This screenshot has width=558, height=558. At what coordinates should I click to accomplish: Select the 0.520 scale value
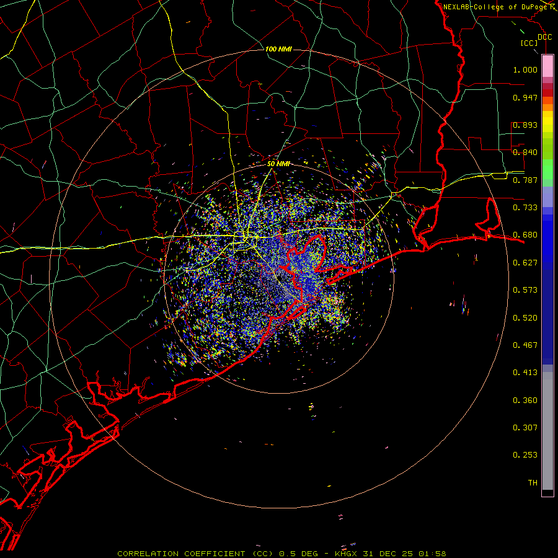click(x=525, y=318)
